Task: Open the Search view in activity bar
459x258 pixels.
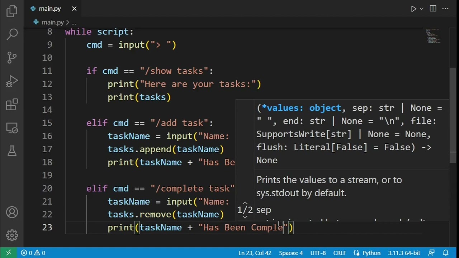Action: point(12,34)
